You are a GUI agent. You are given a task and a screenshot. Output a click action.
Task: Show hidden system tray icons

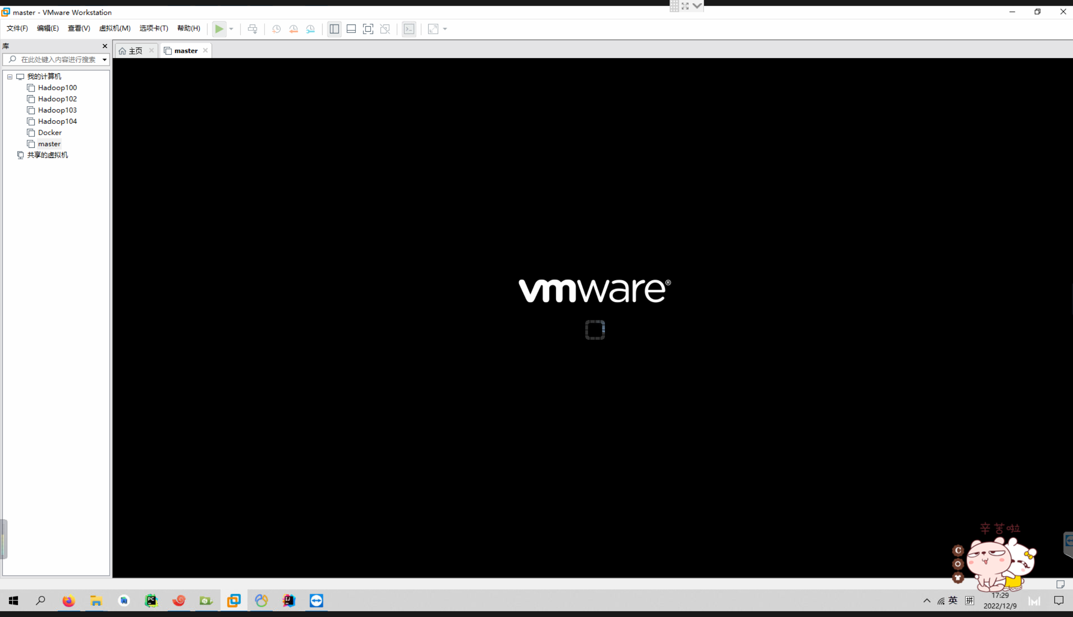coord(927,601)
